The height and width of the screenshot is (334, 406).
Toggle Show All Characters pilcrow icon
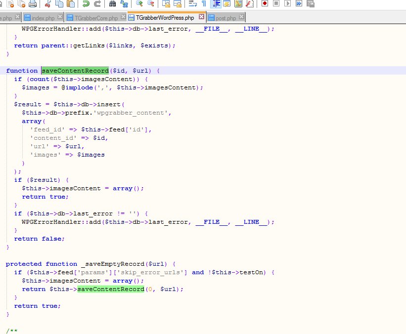(x=204, y=4)
